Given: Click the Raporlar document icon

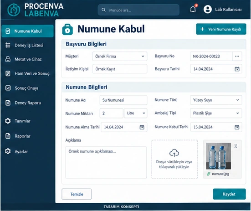Looking at the screenshot, I should tap(8, 136).
